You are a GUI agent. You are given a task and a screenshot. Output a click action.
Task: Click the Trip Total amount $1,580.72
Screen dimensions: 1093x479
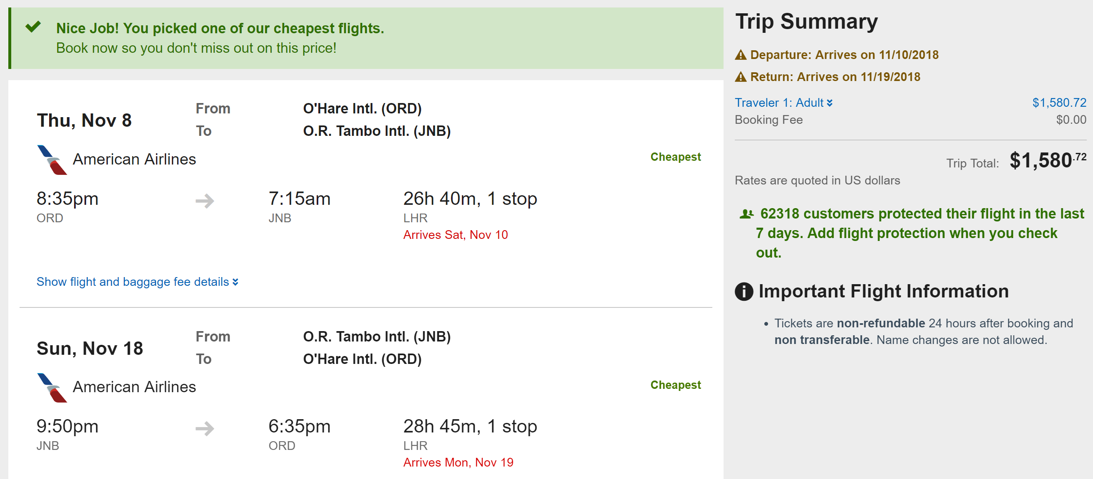tap(1047, 161)
